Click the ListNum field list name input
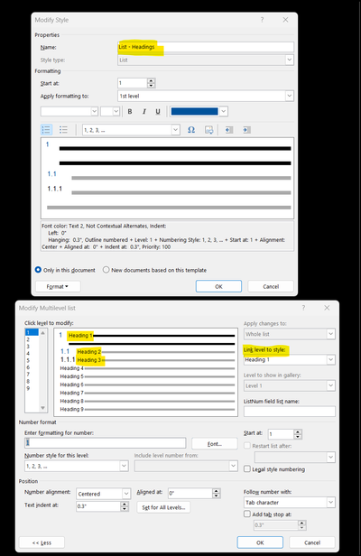Image resolution: width=361 pixels, height=556 pixels. (x=290, y=412)
